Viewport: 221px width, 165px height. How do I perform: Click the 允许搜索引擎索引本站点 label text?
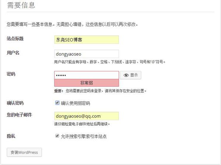84,136
